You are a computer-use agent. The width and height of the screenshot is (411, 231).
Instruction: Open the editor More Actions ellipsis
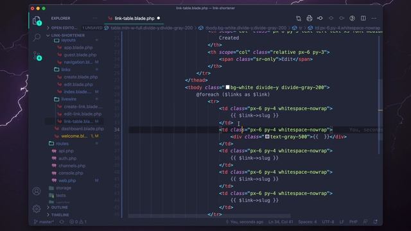point(374,19)
